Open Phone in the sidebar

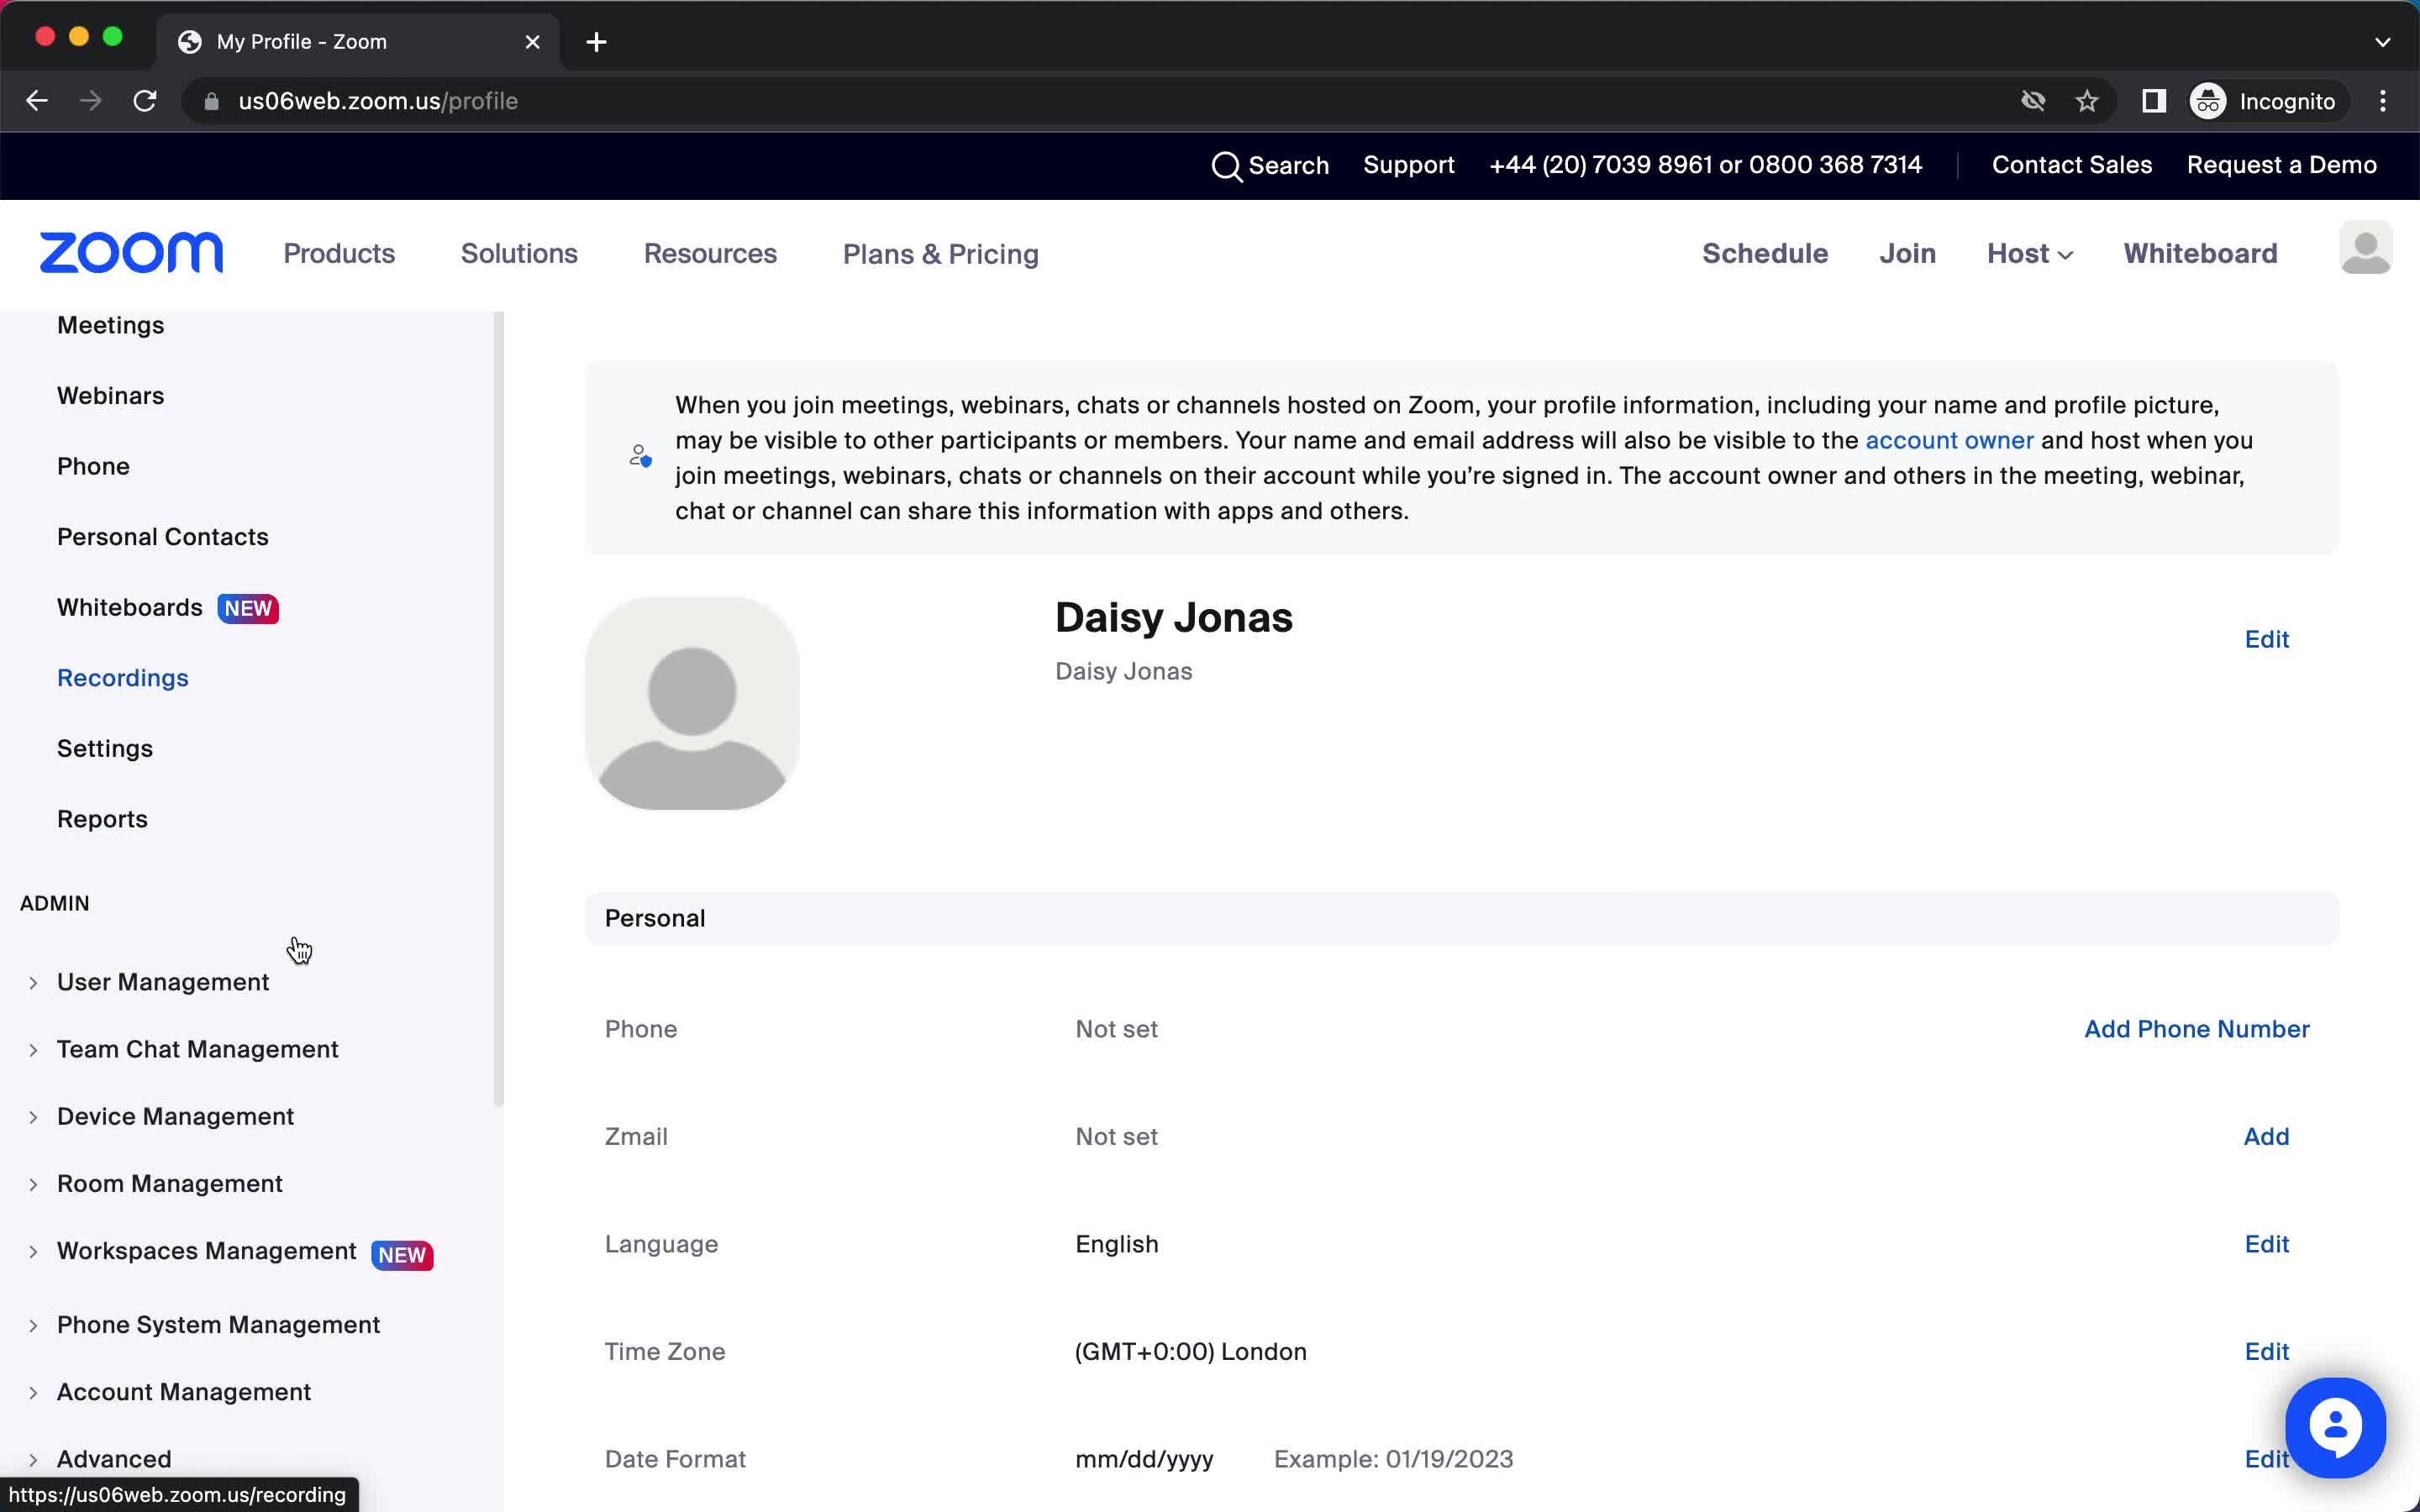pos(93,467)
